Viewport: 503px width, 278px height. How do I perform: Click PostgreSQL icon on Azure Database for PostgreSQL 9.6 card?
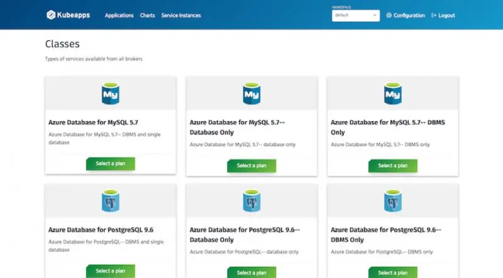coord(111,201)
